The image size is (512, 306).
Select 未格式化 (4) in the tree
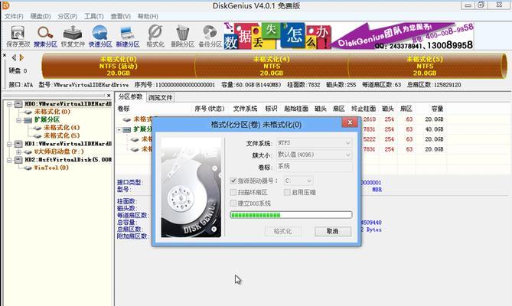pos(62,128)
